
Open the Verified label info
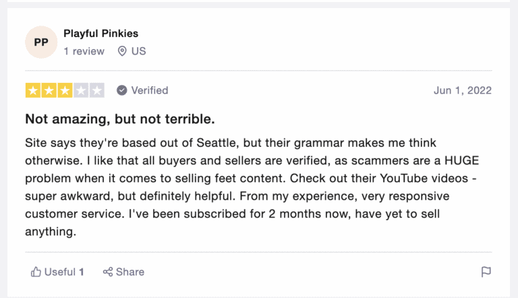(150, 90)
